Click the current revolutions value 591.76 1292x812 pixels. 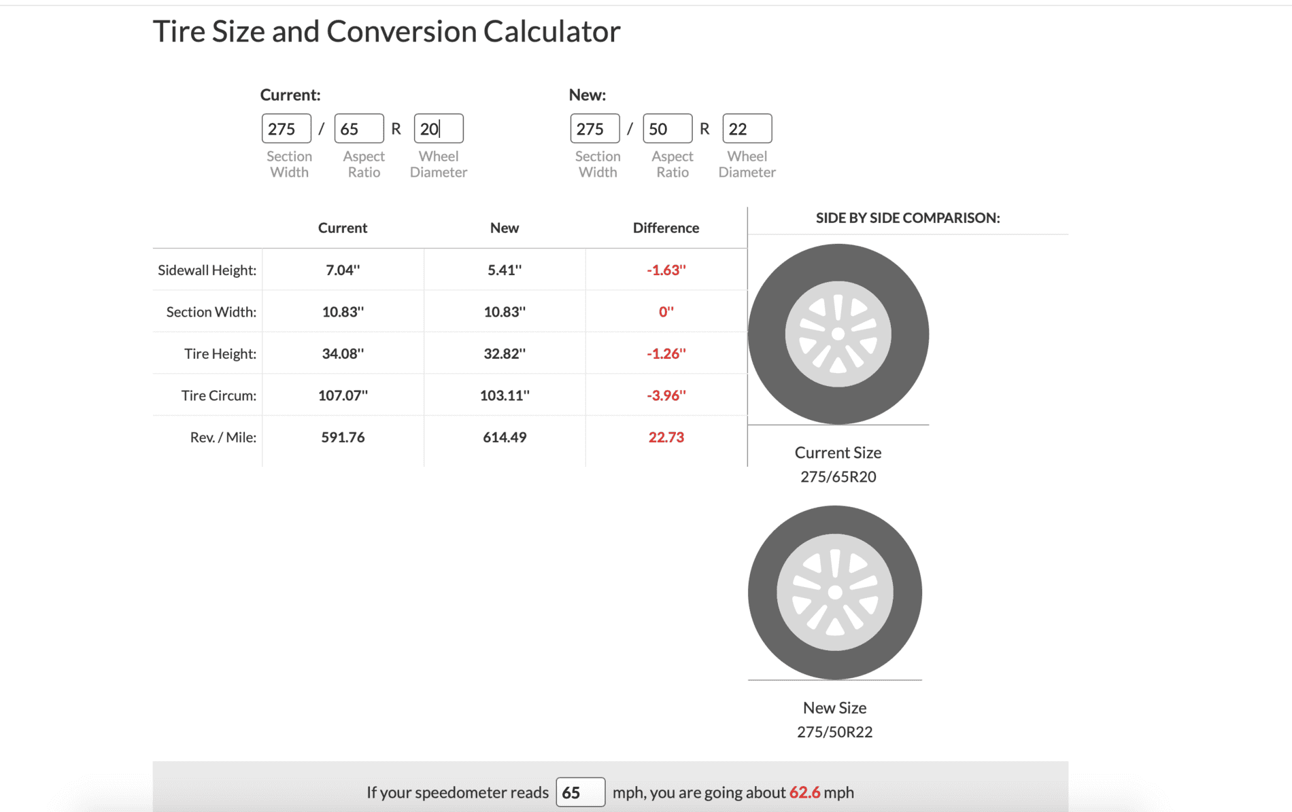(343, 437)
